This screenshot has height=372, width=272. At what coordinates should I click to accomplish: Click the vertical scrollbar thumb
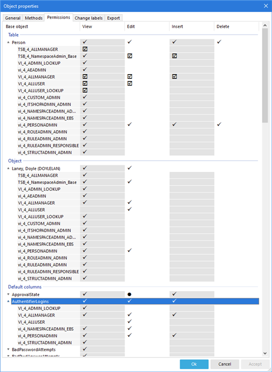click(265, 75)
